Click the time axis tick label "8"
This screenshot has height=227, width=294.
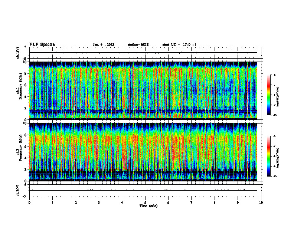pos(215,202)
